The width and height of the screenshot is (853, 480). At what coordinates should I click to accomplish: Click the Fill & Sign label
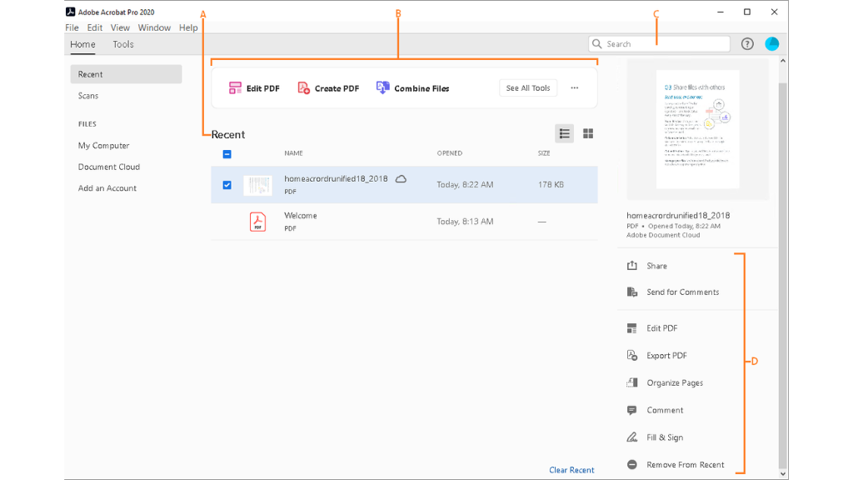tap(665, 437)
